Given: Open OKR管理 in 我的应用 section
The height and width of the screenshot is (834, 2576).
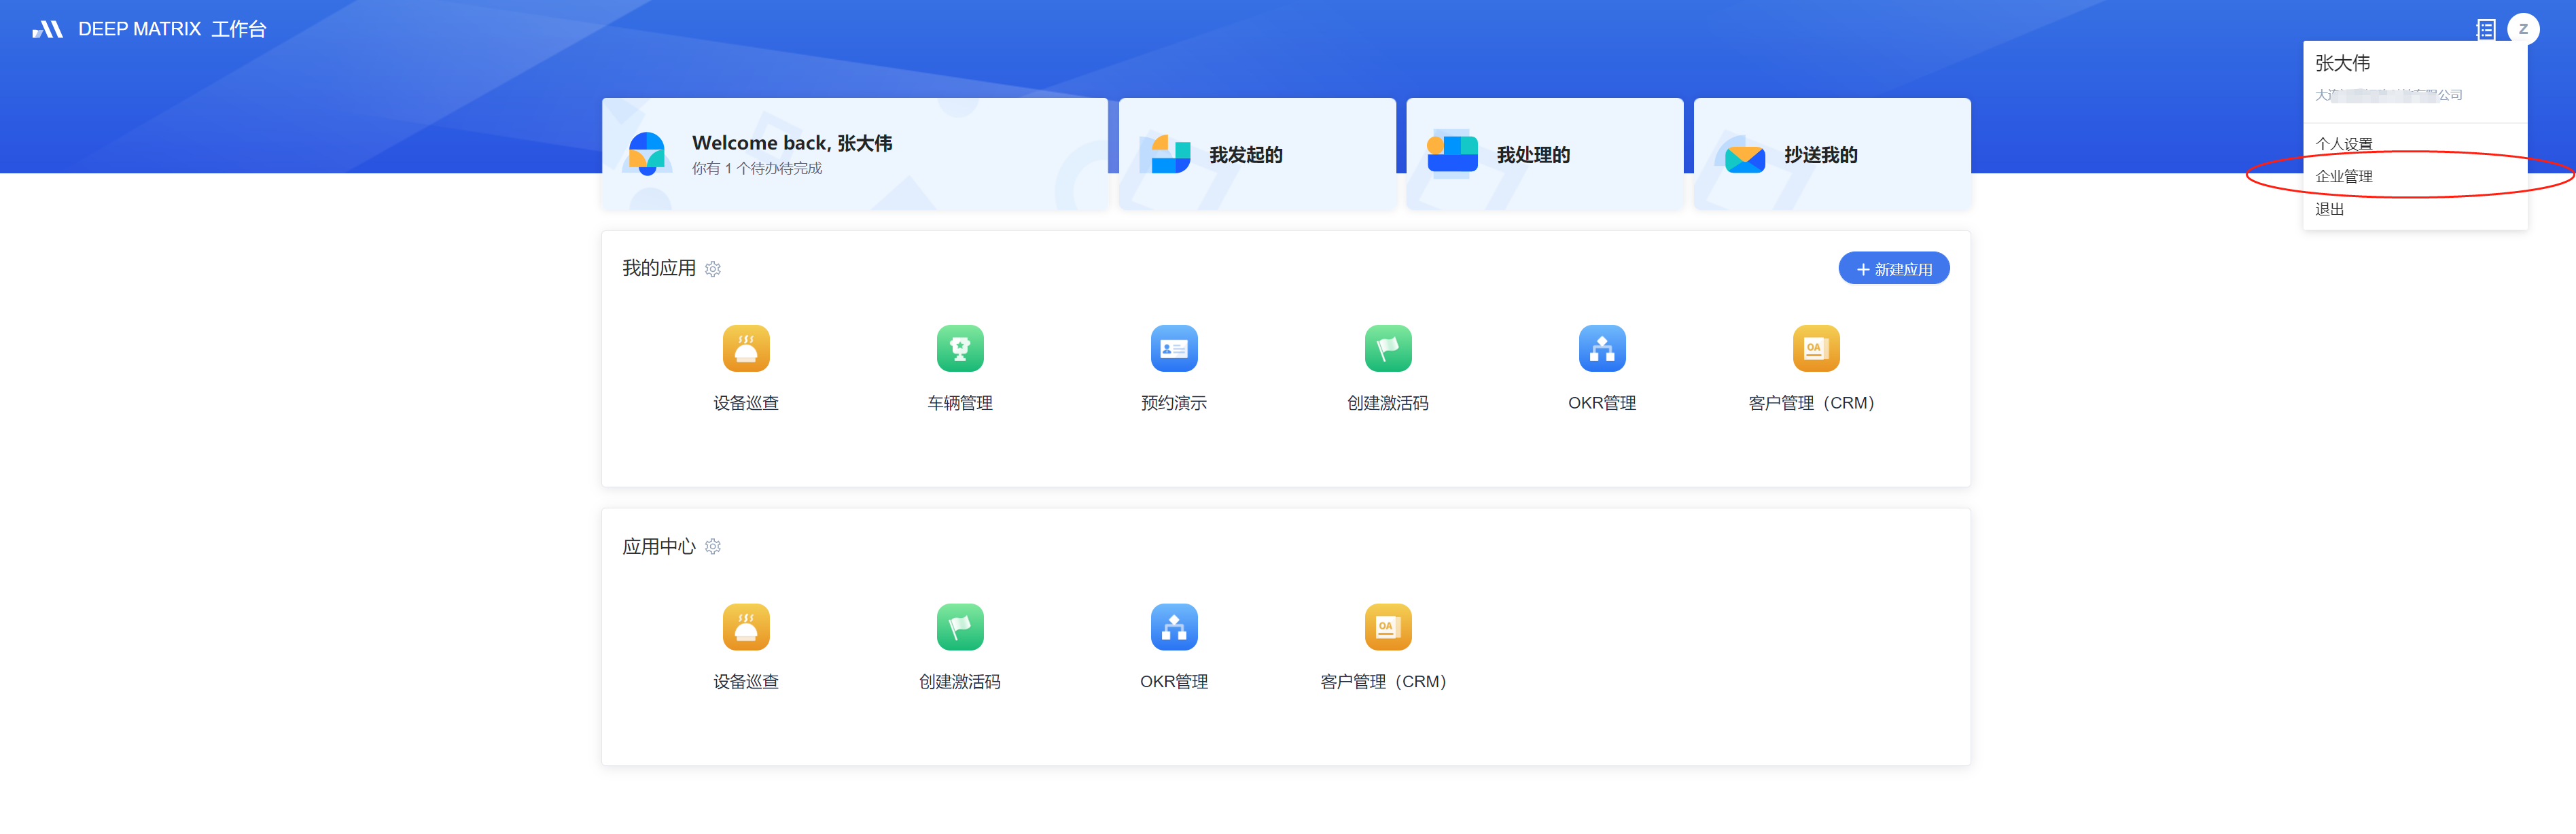Looking at the screenshot, I should point(1602,349).
